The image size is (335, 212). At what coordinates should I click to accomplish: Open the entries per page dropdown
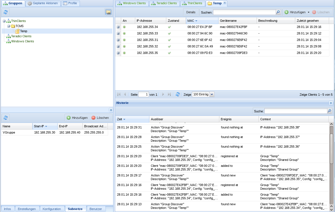tap(212, 95)
